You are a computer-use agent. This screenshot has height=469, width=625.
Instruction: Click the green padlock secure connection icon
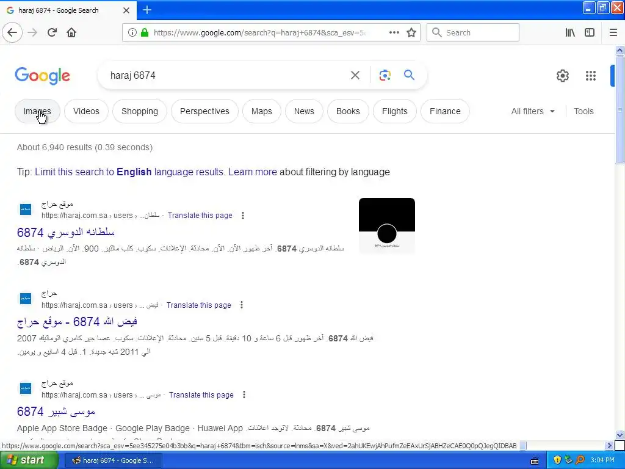pyautogui.click(x=145, y=32)
